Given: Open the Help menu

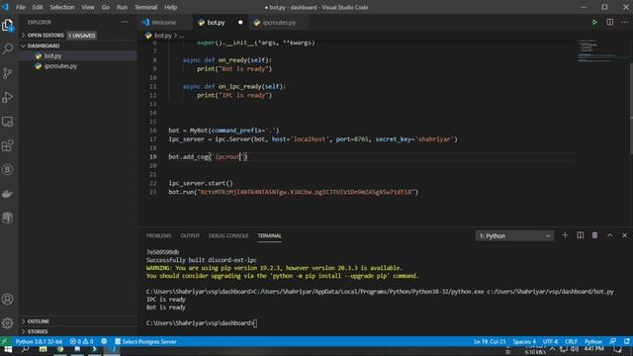Looking at the screenshot, I should coord(171,7).
